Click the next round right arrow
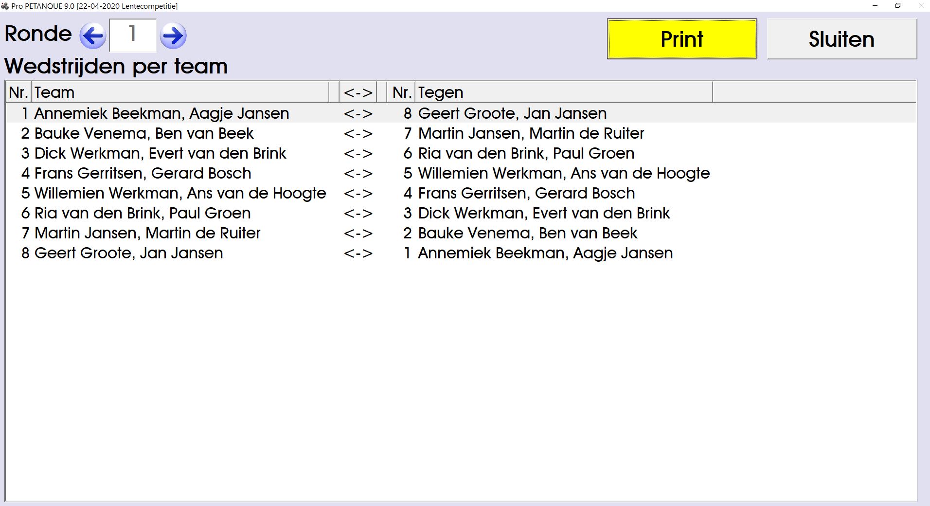Viewport: 930px width, 506px height. (173, 36)
